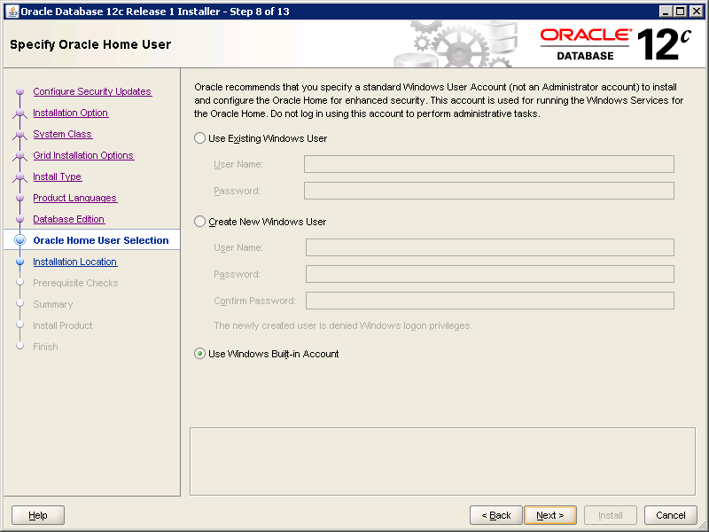
Task: Open System Class step link
Action: click(62, 134)
